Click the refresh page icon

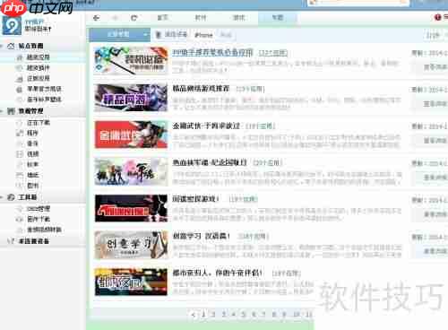pos(134,18)
